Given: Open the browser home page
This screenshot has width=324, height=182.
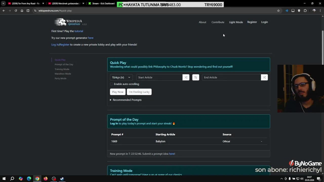Looking at the screenshot, I should [x=22, y=11].
